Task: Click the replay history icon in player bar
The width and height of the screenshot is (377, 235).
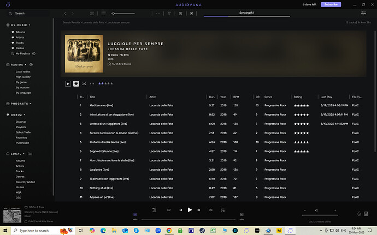Action: point(154,210)
